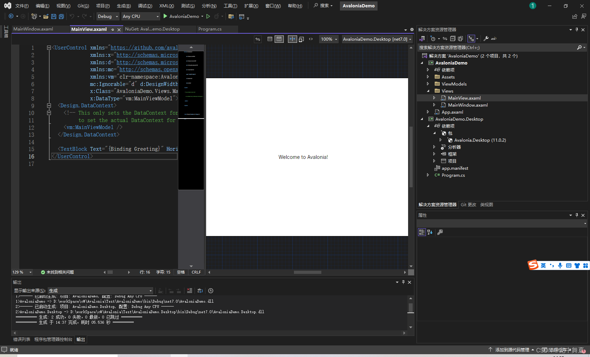Click the Solution Explorer sync/switch views icon
Image resolution: width=590 pixels, height=357 pixels.
pyautogui.click(x=422, y=39)
